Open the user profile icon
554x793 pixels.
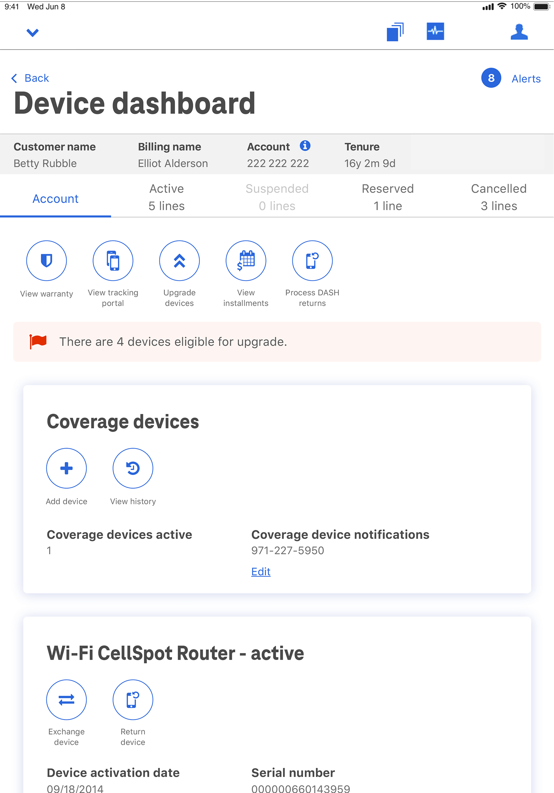(519, 32)
